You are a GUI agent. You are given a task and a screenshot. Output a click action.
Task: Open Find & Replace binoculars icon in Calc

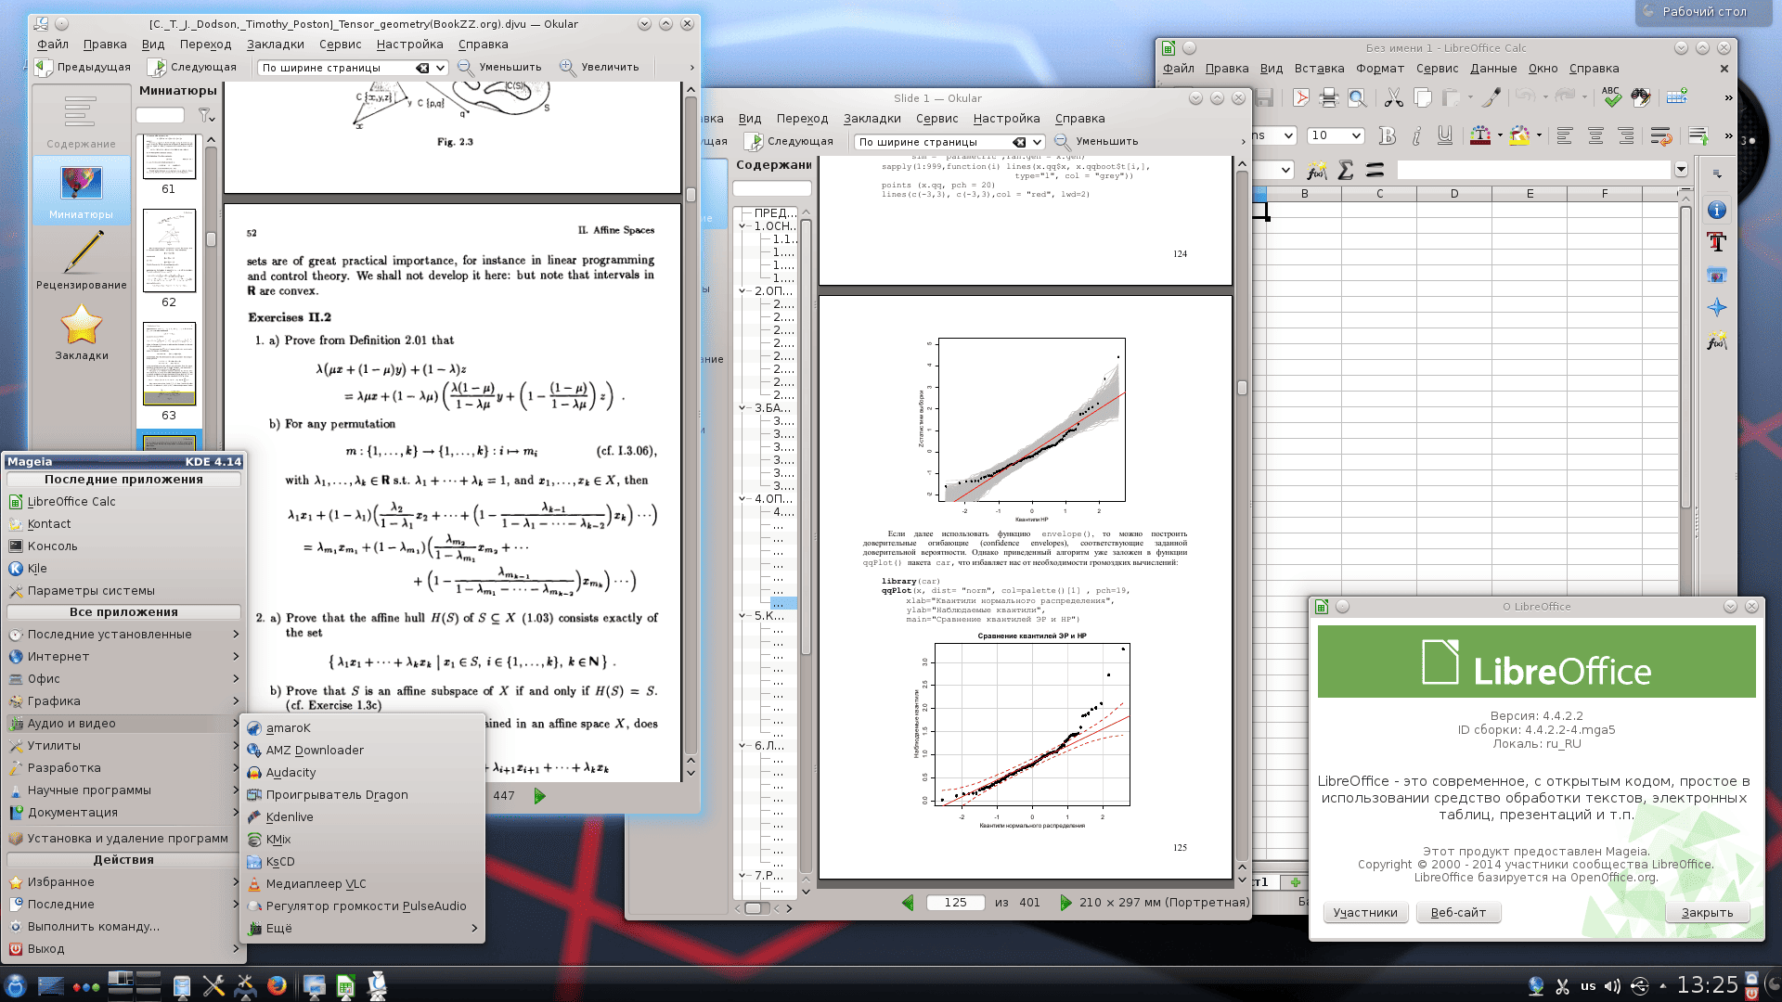coord(1641,97)
